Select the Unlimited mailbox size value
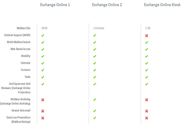The width and height of the screenshot is (182, 127). (99, 28)
